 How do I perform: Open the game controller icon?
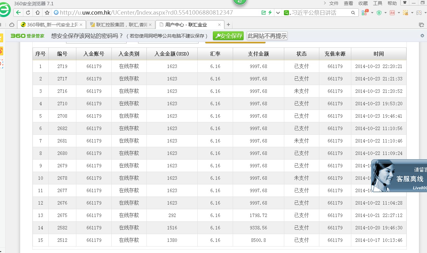pos(419,13)
